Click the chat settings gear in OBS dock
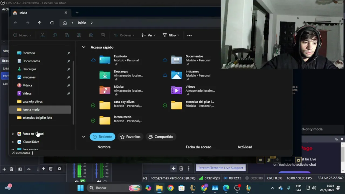This screenshot has width=345, height=194. [298, 160]
